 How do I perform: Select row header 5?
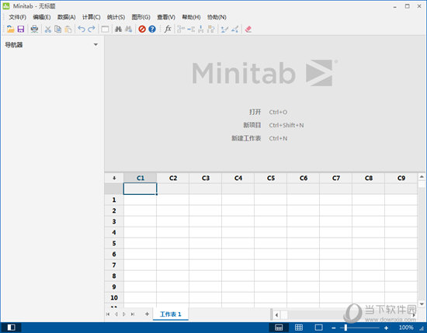[x=114, y=243]
